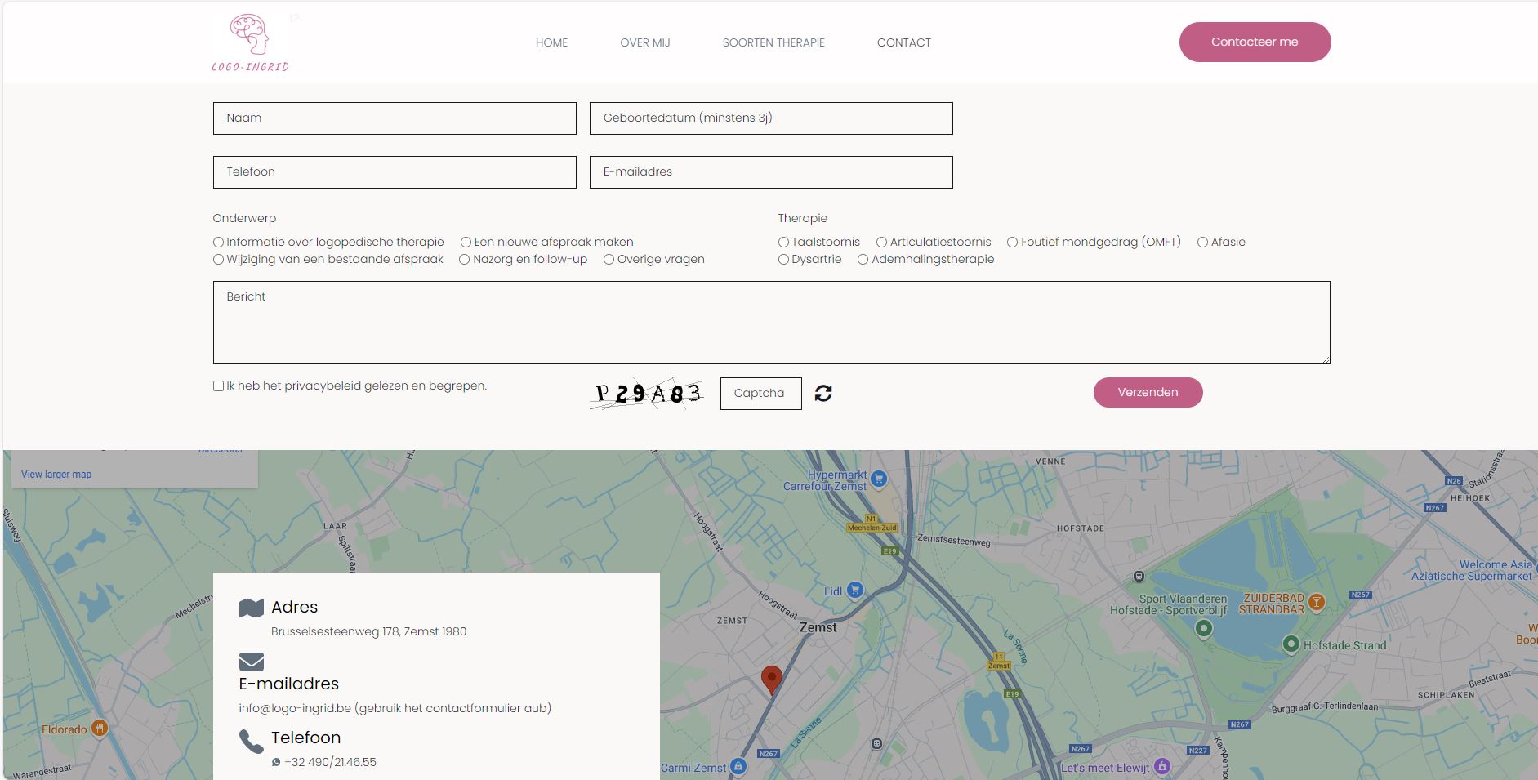Click the 'Contacteer me' header button
Image resolution: width=1538 pixels, height=780 pixels.
1255,42
